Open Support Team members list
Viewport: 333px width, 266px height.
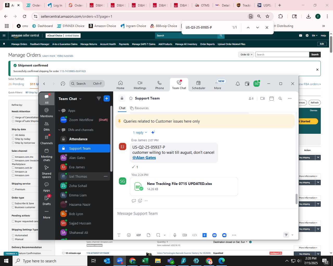[x=251, y=98]
